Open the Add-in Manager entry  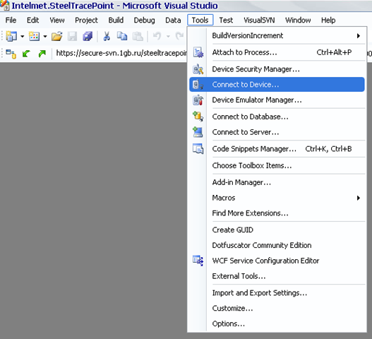click(277, 182)
